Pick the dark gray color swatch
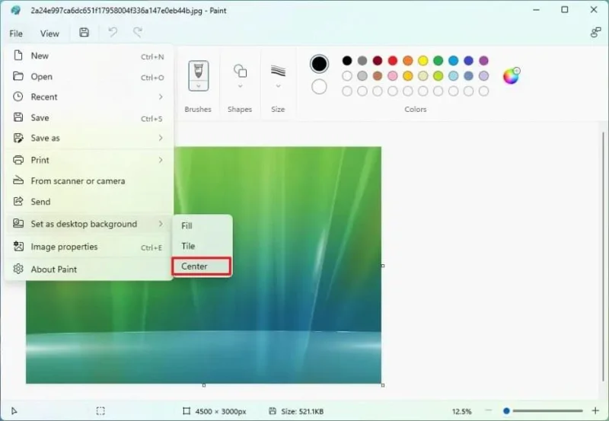609x421 pixels. [362, 61]
